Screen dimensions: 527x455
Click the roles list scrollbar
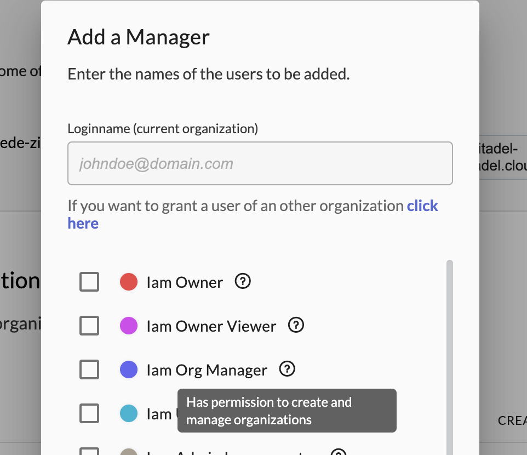pos(450,357)
